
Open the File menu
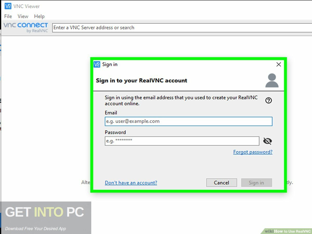8,16
